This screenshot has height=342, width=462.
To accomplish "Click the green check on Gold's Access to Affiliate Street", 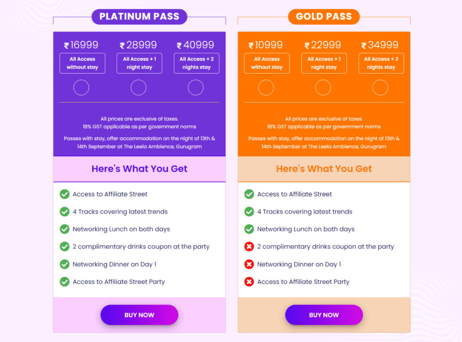I will [x=249, y=194].
